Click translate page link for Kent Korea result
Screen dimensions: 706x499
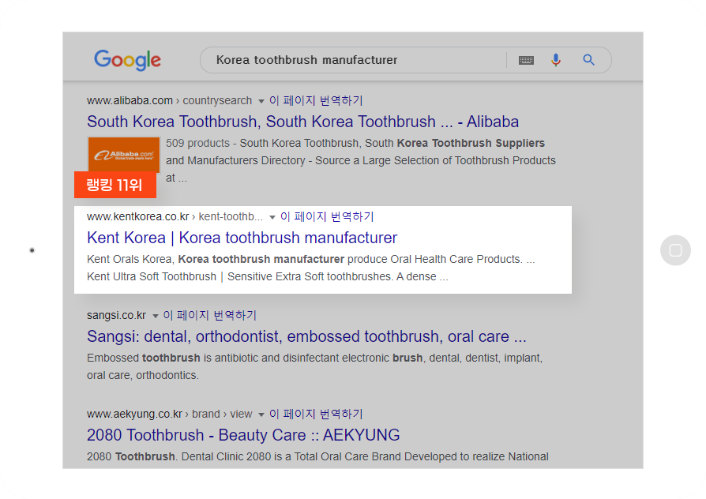[x=327, y=216]
